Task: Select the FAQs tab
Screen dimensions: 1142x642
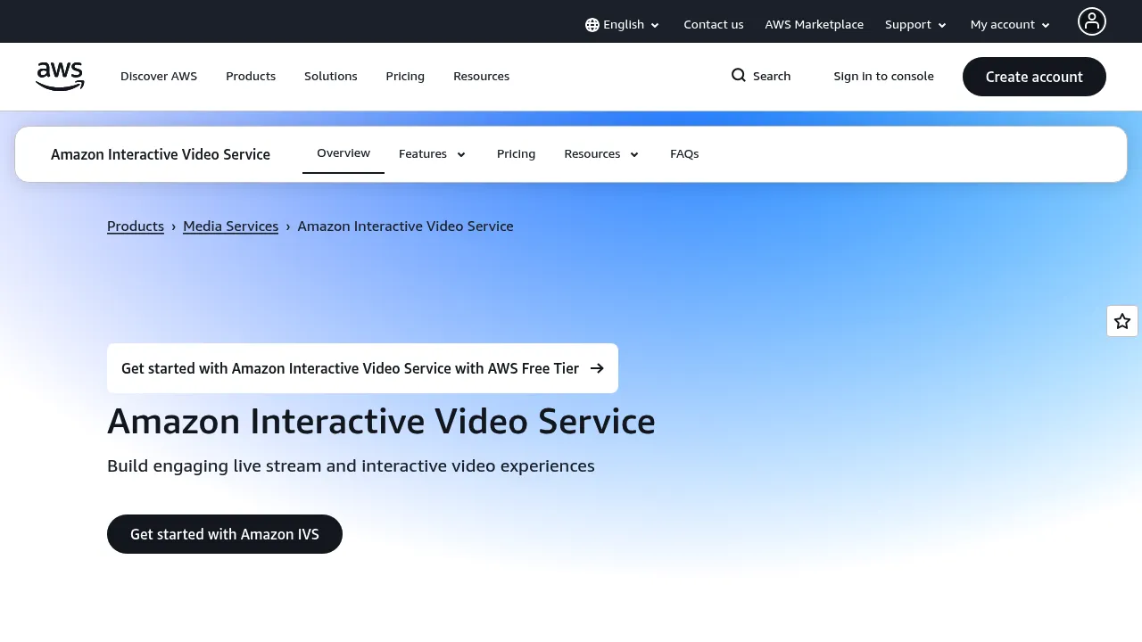Action: click(x=684, y=154)
